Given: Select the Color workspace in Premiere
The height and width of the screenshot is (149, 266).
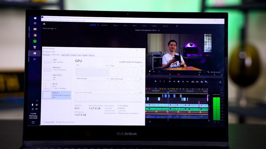Looking at the screenshot, I should [x=125, y=26].
